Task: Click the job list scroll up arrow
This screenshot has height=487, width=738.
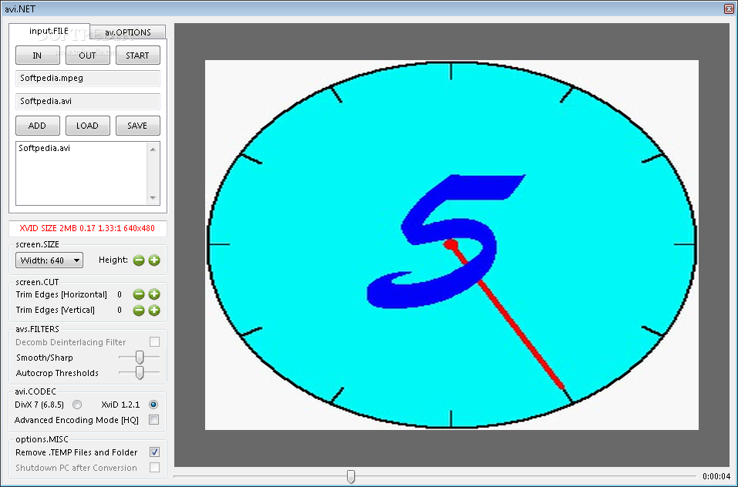Action: click(x=153, y=149)
